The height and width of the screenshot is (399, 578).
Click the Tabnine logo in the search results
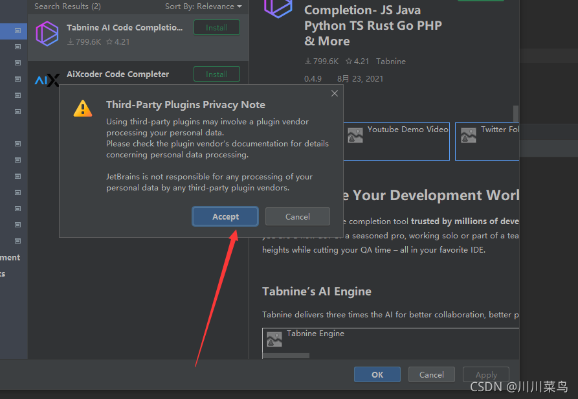(47, 34)
